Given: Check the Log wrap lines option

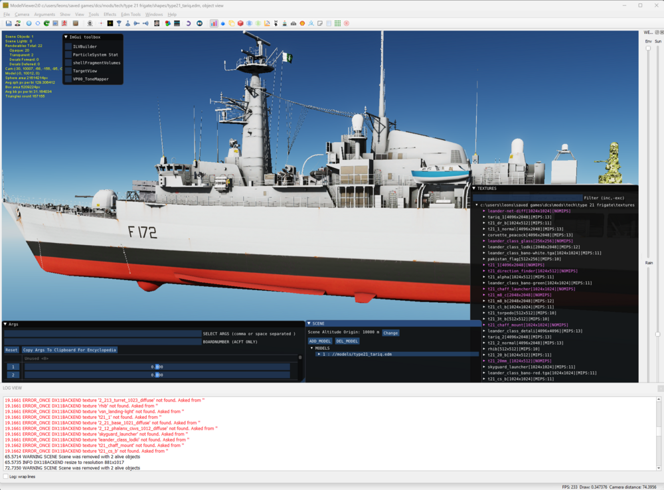Looking at the screenshot, I should coord(6,477).
